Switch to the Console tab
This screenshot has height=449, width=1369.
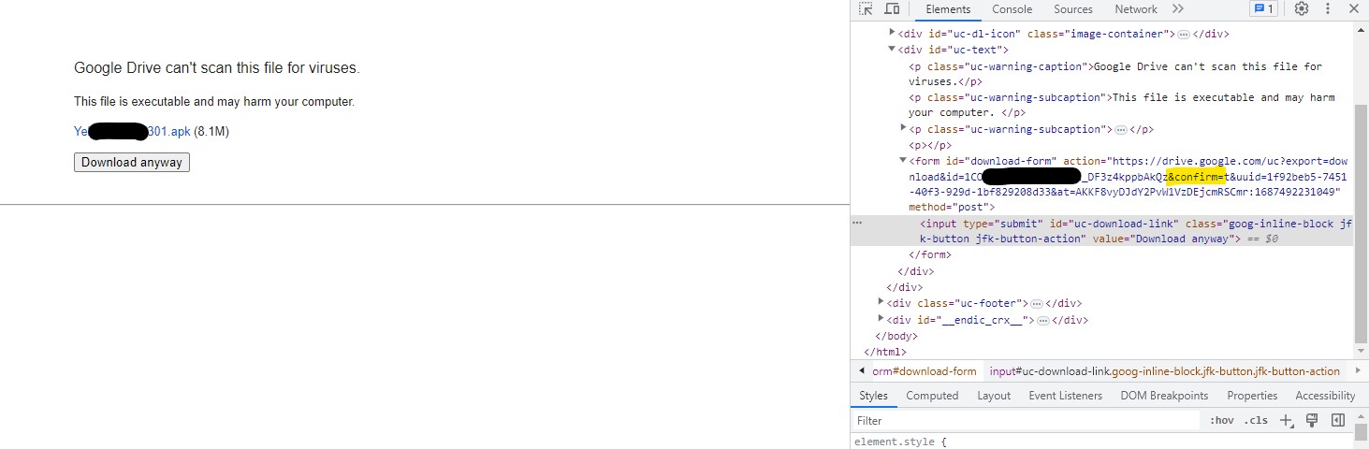point(1012,9)
